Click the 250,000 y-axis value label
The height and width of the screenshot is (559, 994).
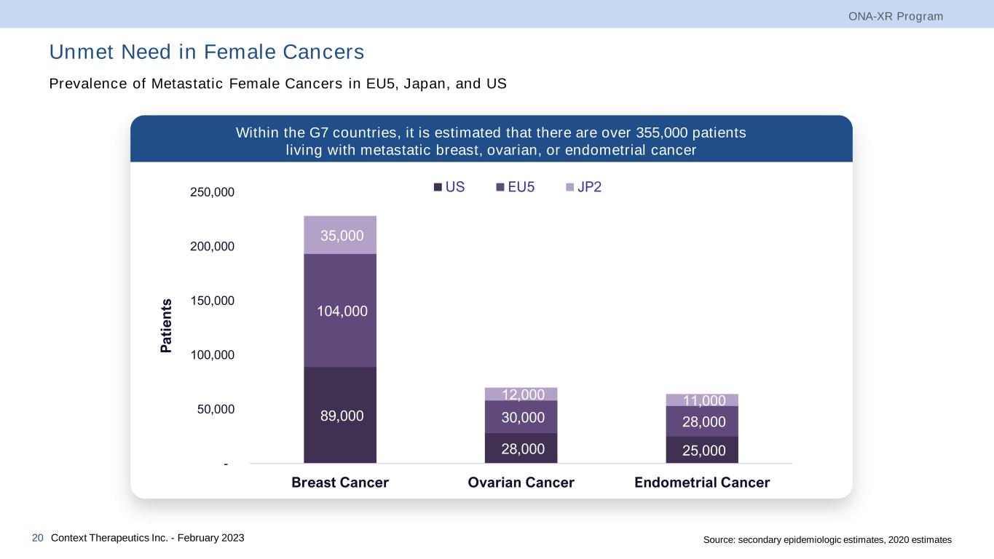tap(213, 193)
